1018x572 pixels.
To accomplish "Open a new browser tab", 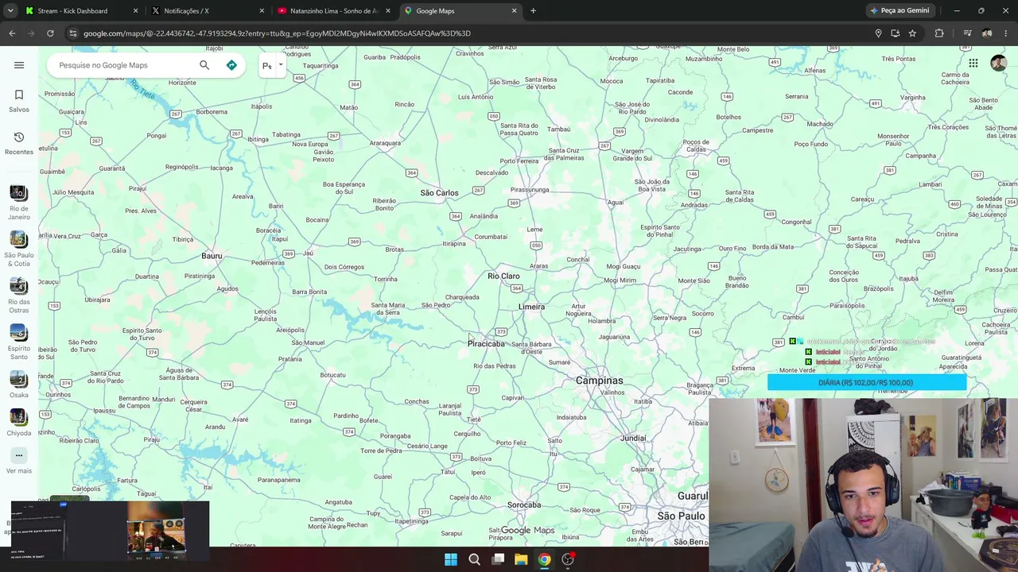I will click(533, 11).
